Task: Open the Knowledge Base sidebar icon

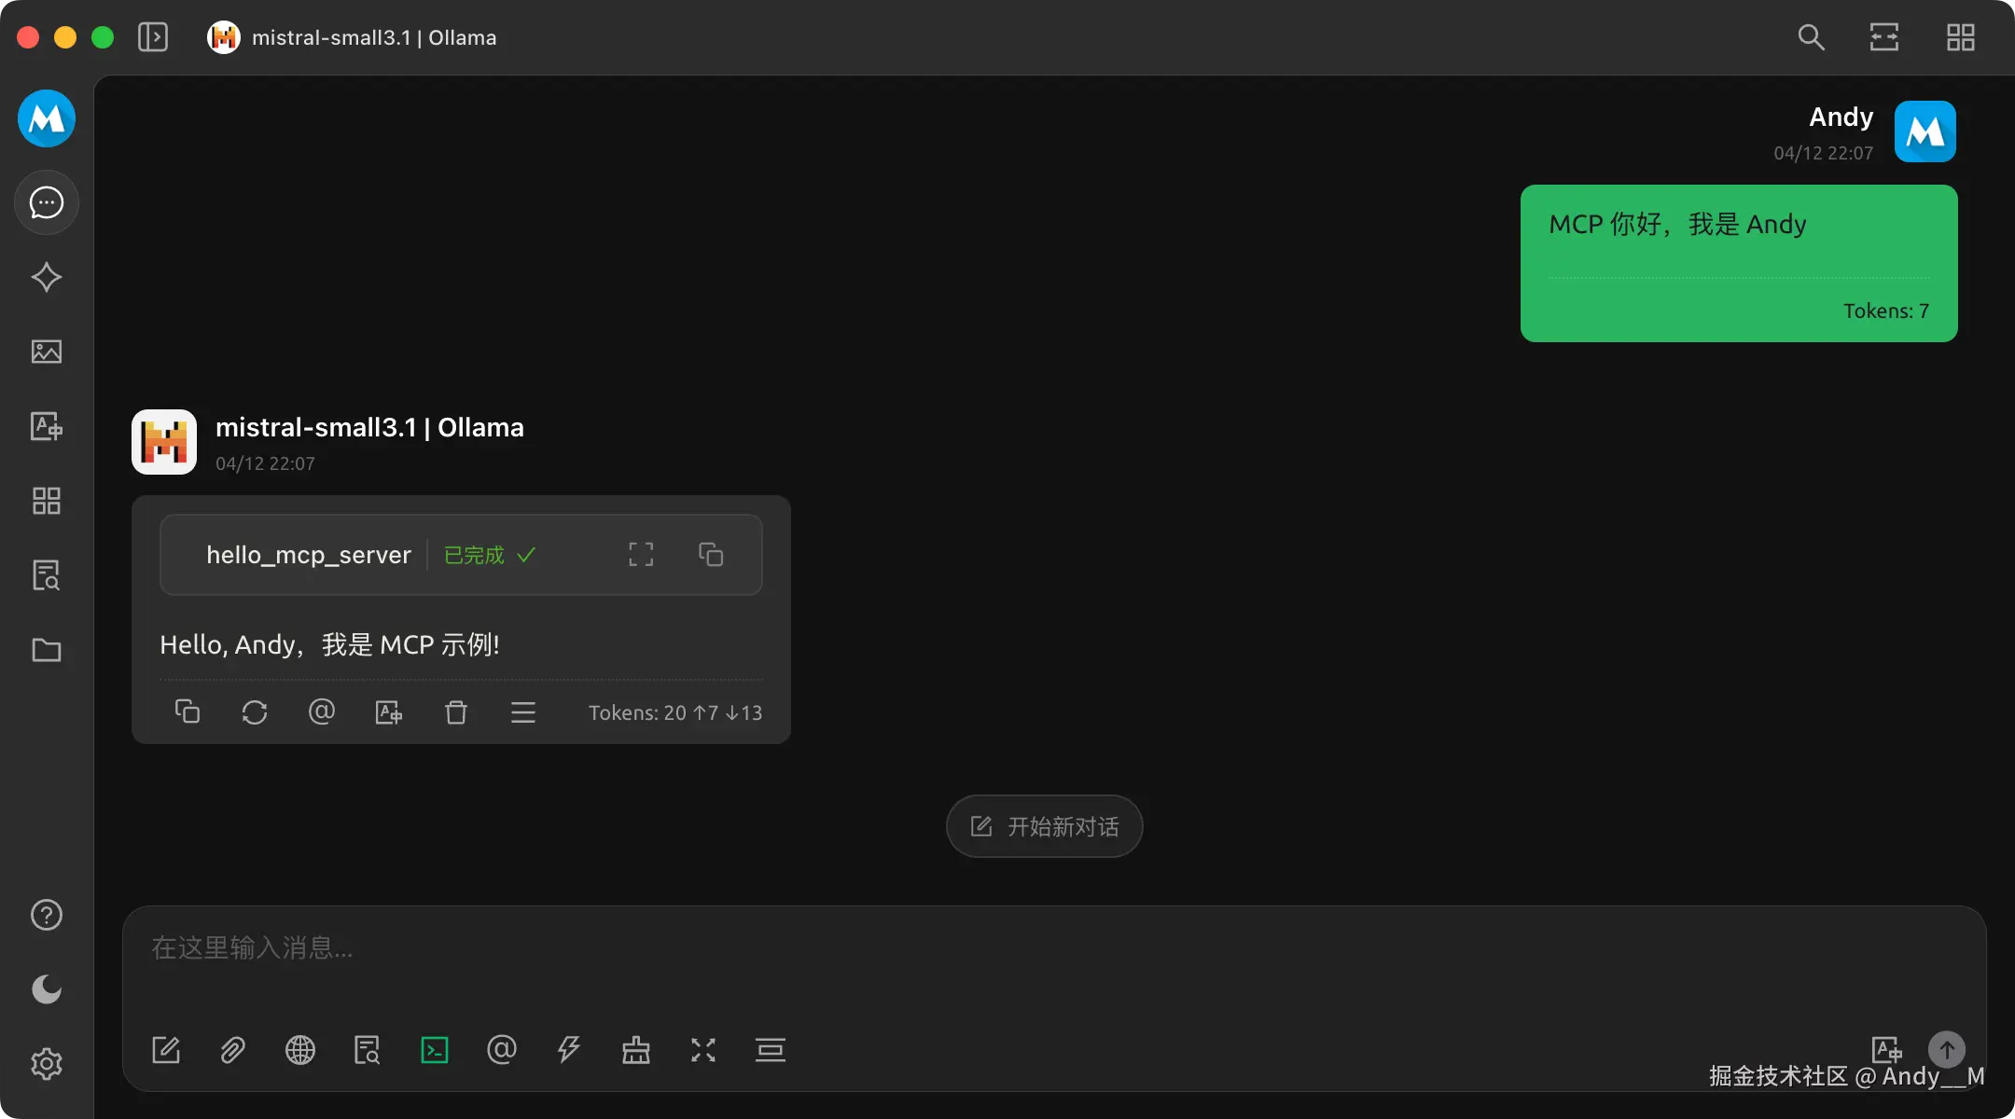Action: pos(46,575)
